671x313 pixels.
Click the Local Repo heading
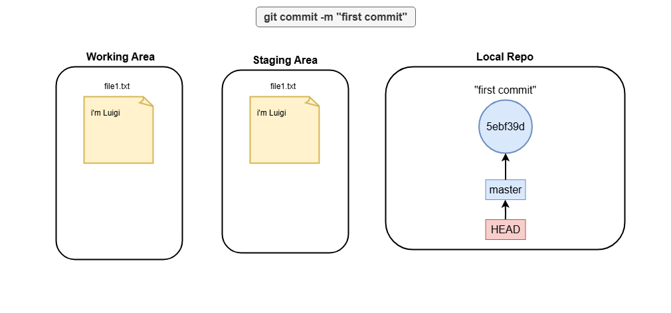tap(505, 56)
